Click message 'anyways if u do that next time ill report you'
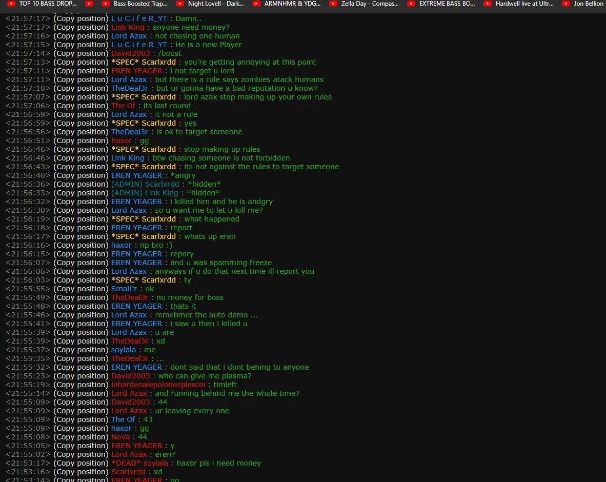Screen dimensions: 606x482 235,271
